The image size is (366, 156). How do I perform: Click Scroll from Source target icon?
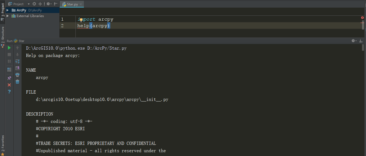pyautogui.click(x=34, y=4)
